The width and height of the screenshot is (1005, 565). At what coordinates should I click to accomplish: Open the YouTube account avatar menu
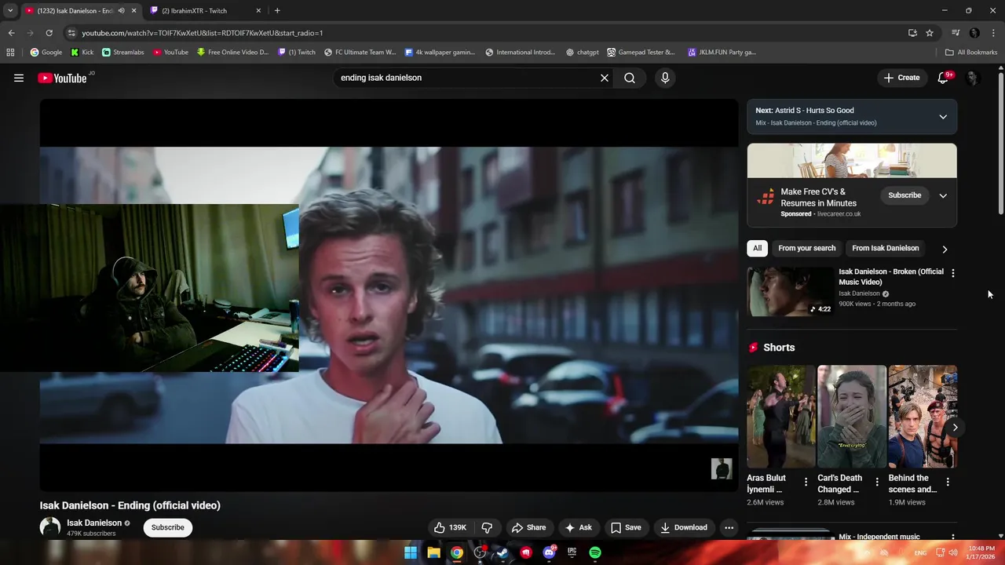(x=973, y=78)
